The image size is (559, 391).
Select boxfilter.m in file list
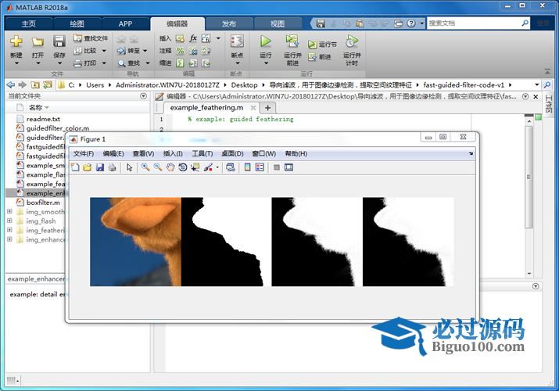43,203
